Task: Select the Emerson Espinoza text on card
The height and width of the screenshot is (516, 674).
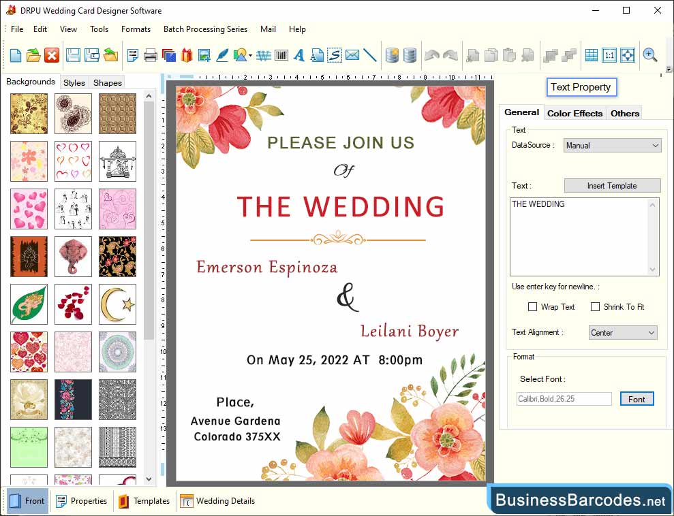Action: (267, 267)
